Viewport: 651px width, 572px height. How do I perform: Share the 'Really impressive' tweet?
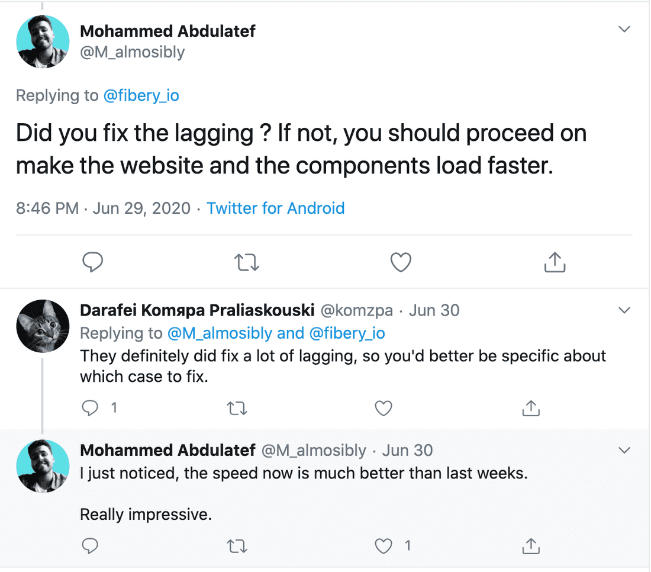(x=531, y=546)
